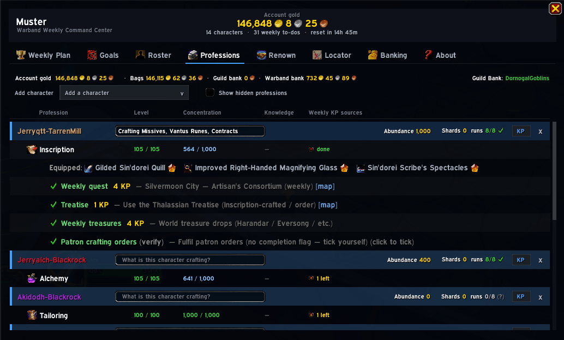Edit Jerryqtt crafting notes field
Viewport: 564px width, 340px height.
coord(190,131)
